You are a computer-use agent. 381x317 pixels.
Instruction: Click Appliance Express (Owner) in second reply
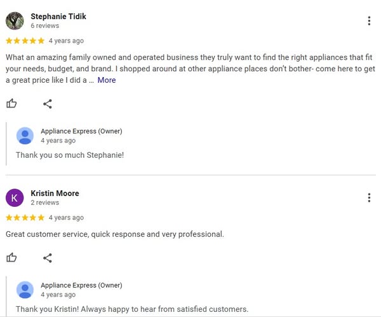click(x=81, y=285)
